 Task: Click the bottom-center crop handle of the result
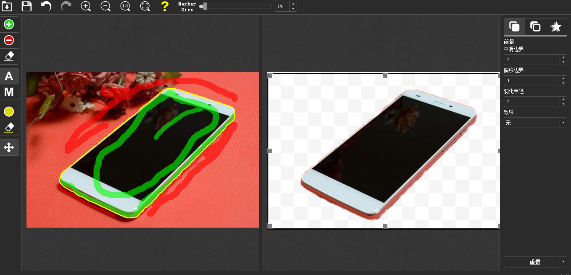[385, 226]
